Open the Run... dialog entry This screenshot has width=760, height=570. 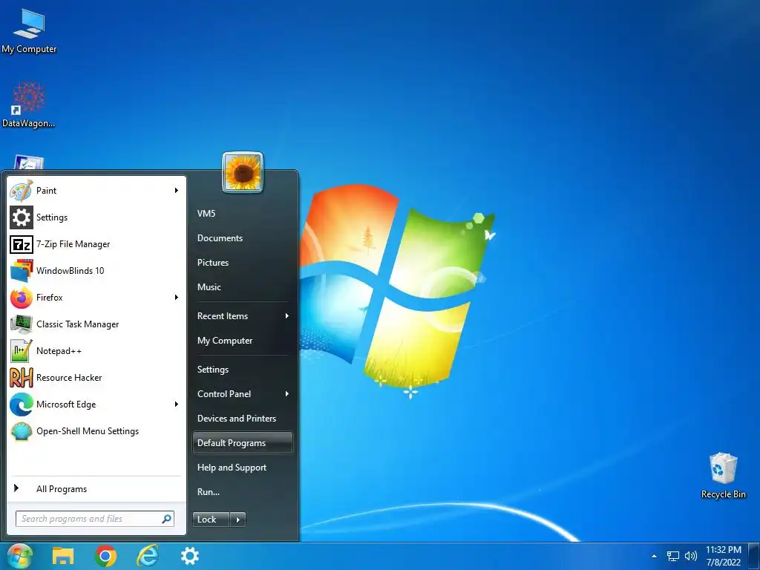(209, 491)
